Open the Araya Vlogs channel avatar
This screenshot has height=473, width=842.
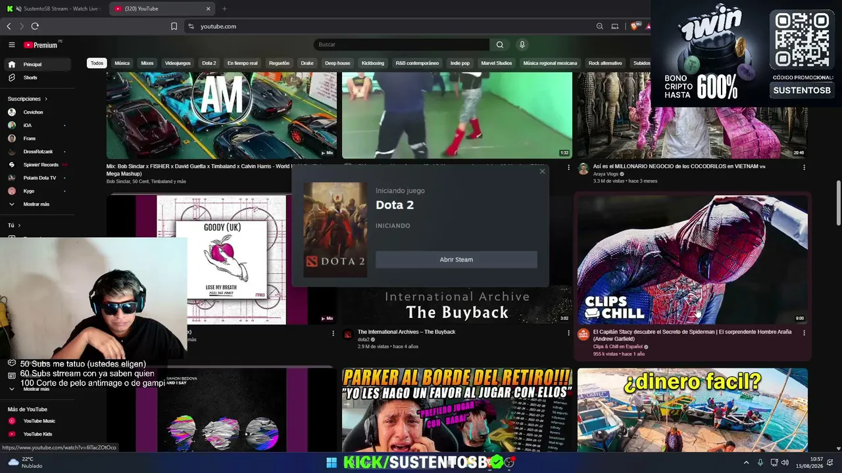point(583,169)
